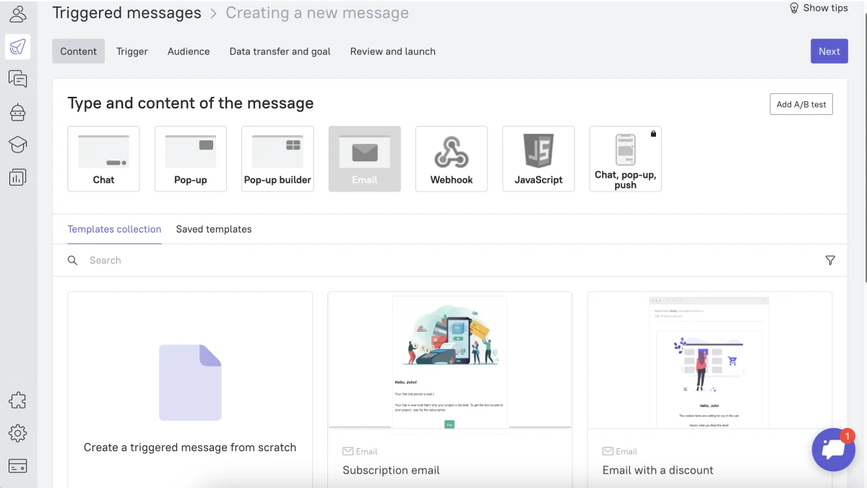867x488 pixels.
Task: Switch to the Trigger tab
Action: tap(132, 51)
